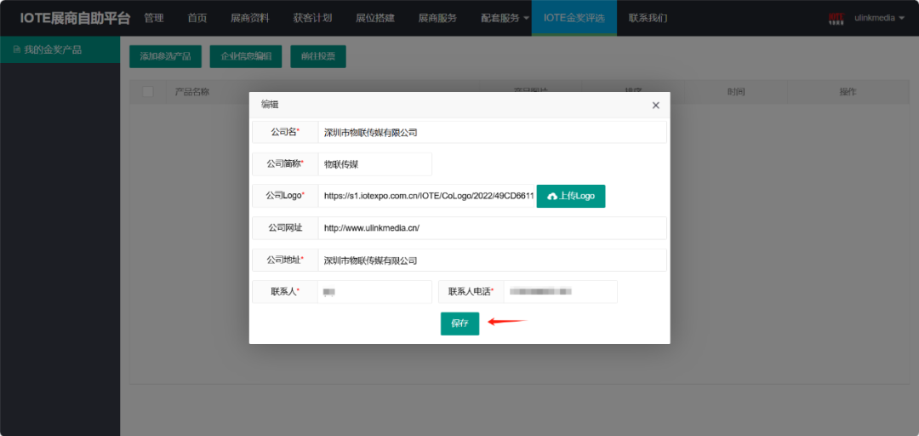Focus the 公司名 input field
919x436 pixels.
pyautogui.click(x=493, y=132)
